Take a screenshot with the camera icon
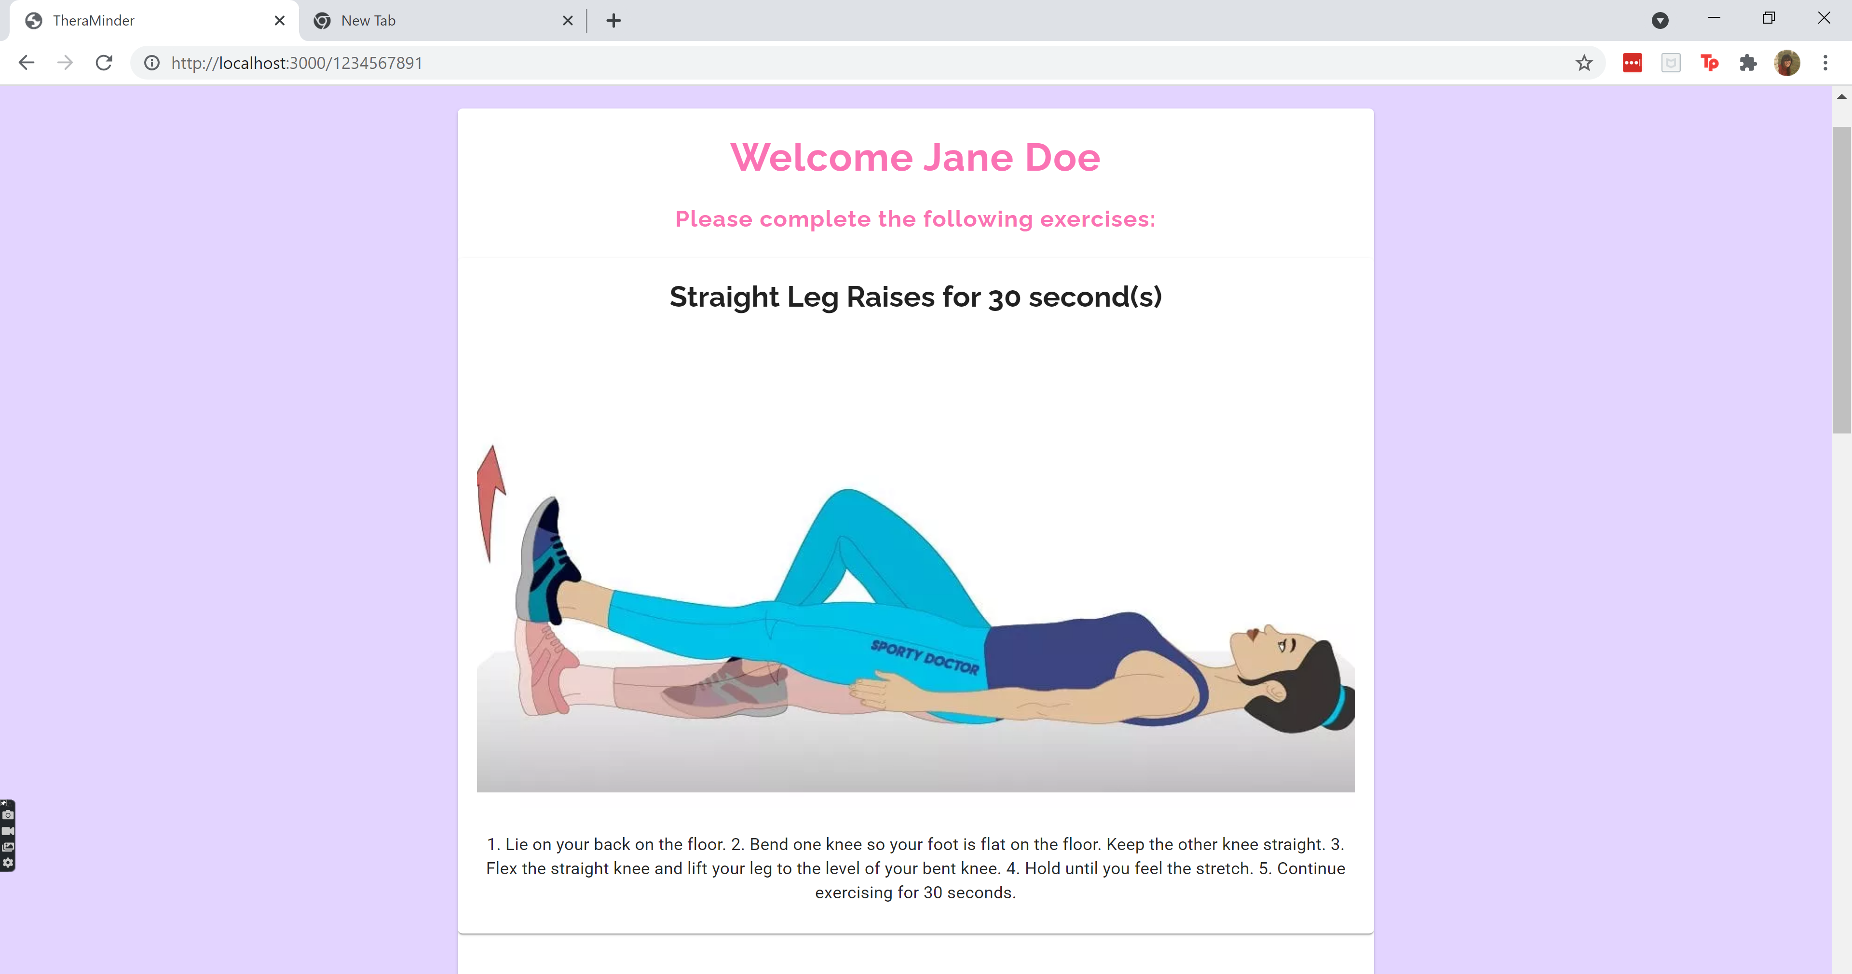This screenshot has width=1852, height=974. tap(8, 815)
